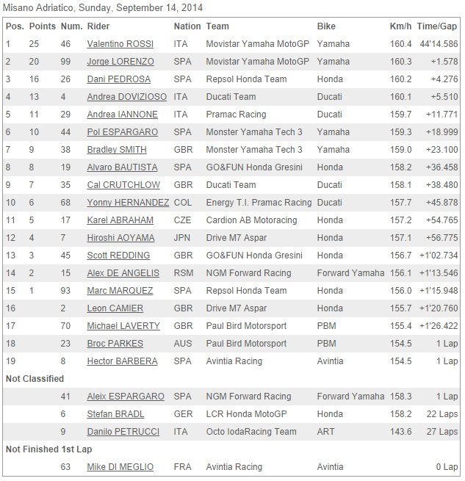This screenshot has height=481, width=465.
Task: Click Dani PEDROSA rider link
Action: pos(119,79)
